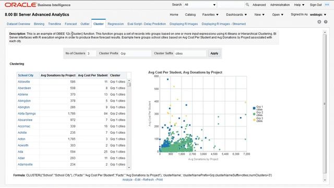Click the Apply button
Screen dimensions: 334x188
[214, 53]
